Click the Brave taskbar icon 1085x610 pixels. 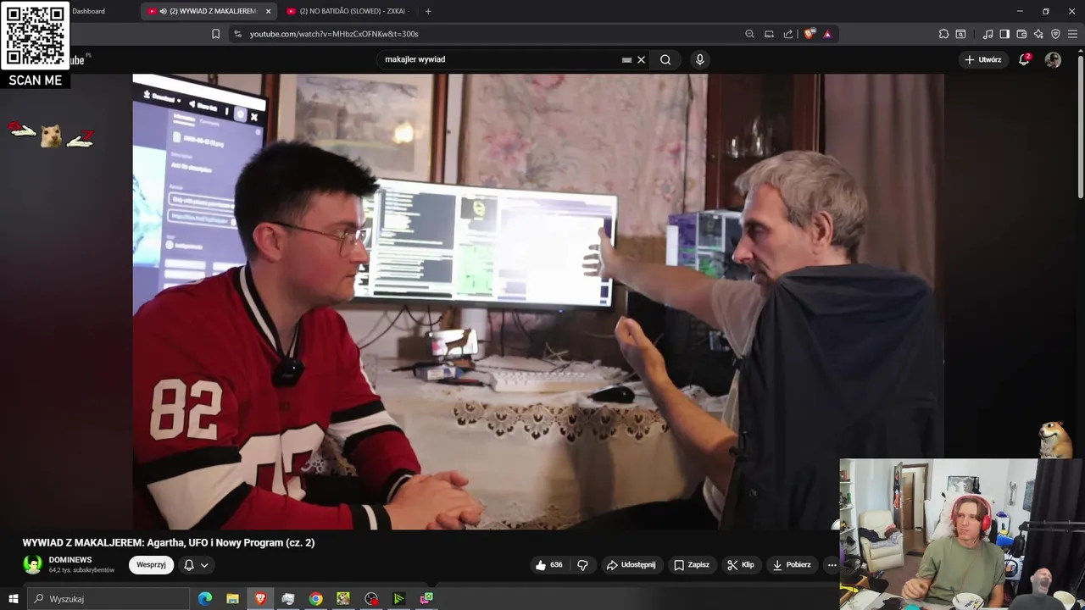pyautogui.click(x=260, y=599)
